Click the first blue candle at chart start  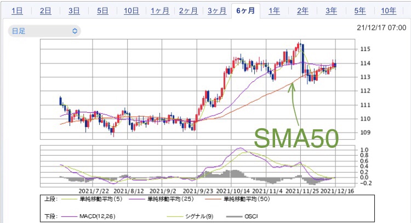point(61,101)
